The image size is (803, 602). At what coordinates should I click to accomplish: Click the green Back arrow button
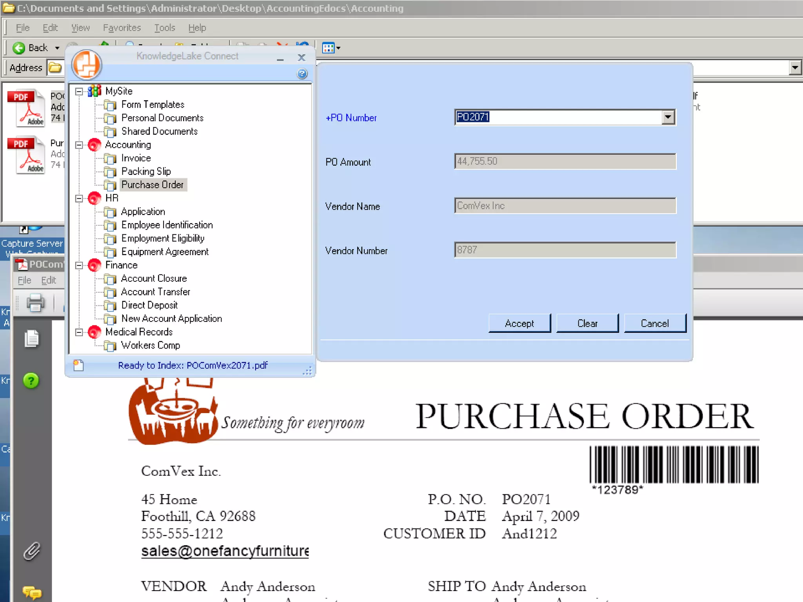click(19, 48)
